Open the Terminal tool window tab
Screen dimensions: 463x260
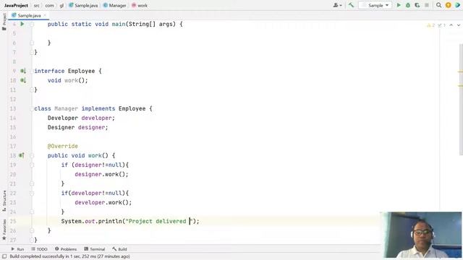coord(95,249)
